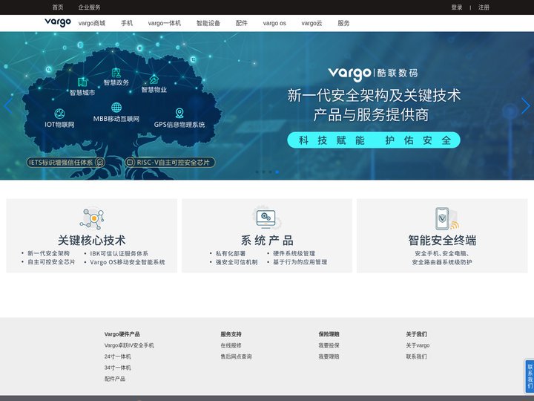This screenshot has height=401, width=534.
Task: Open Vargo卓跃IV安全手机 footer link
Action: tap(129, 345)
